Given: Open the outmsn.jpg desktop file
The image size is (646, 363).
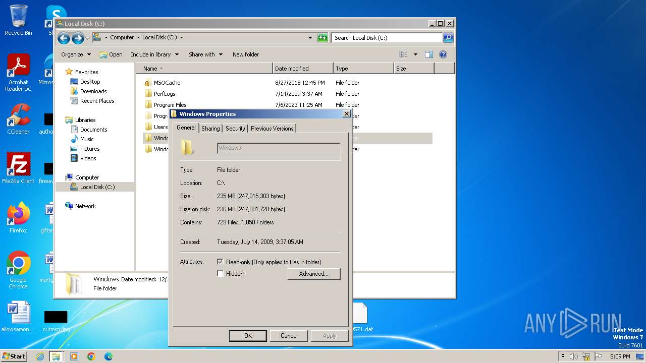Looking at the screenshot, I should click(x=56, y=321).
